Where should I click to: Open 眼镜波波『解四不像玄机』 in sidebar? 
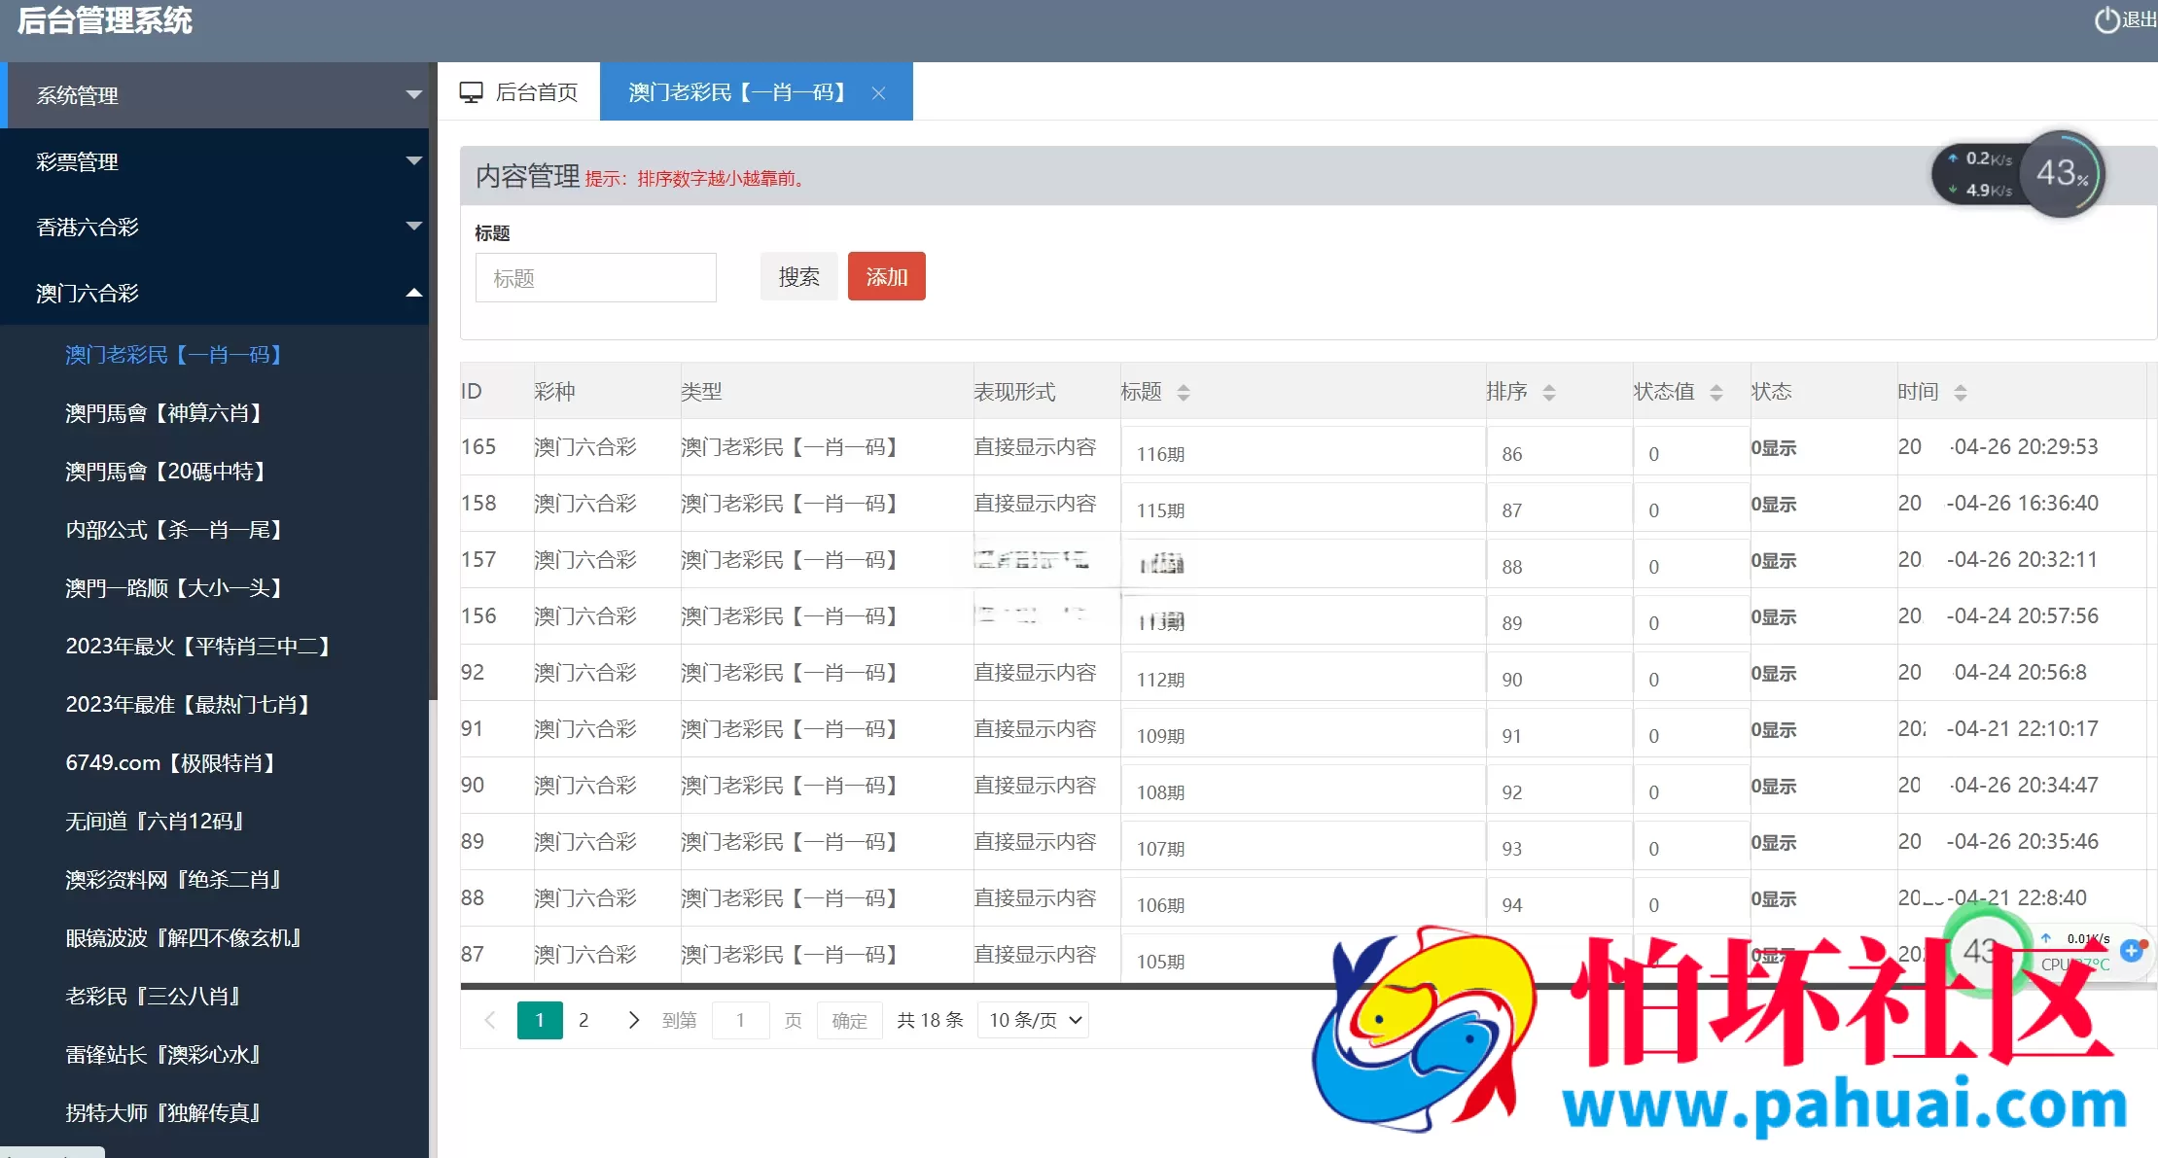[x=183, y=938]
